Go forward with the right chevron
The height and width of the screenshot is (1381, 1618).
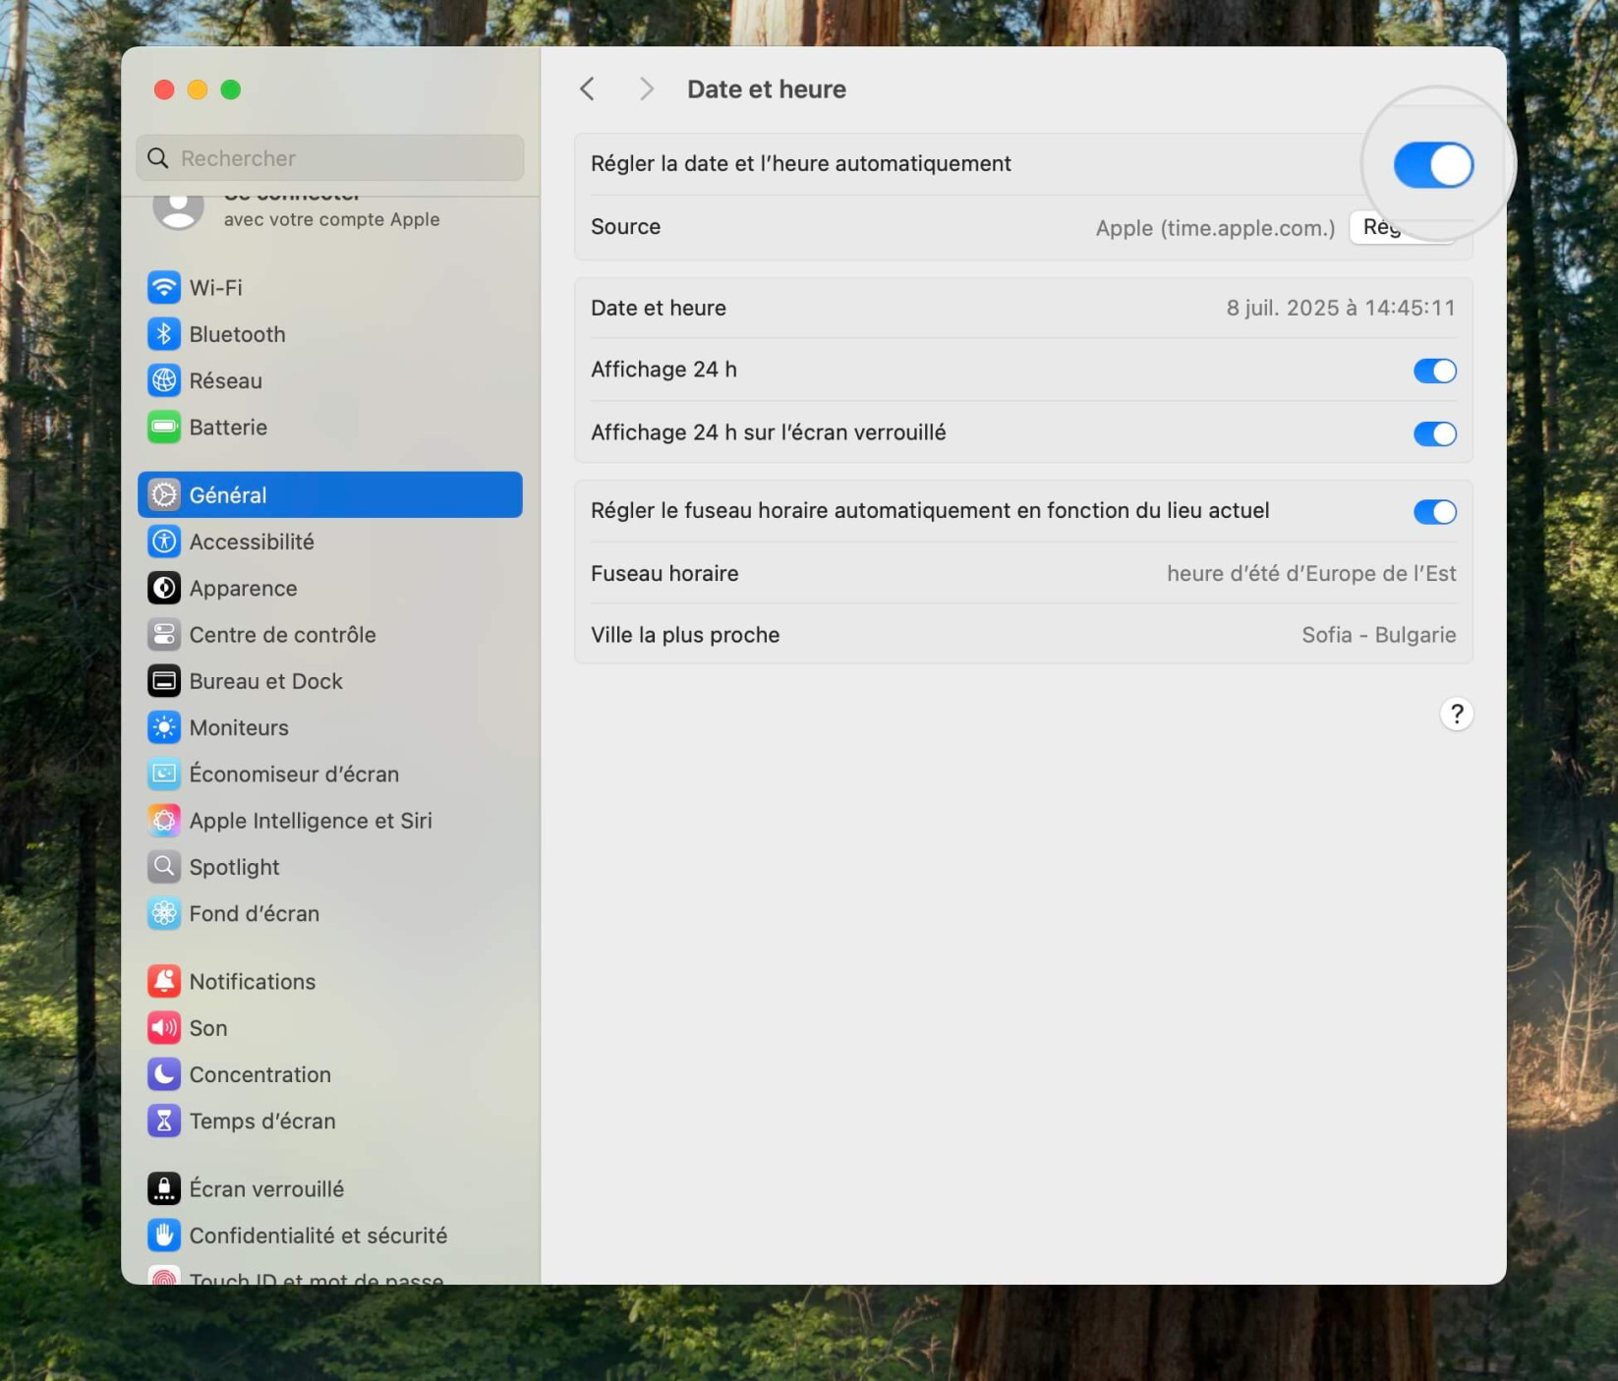(x=646, y=89)
